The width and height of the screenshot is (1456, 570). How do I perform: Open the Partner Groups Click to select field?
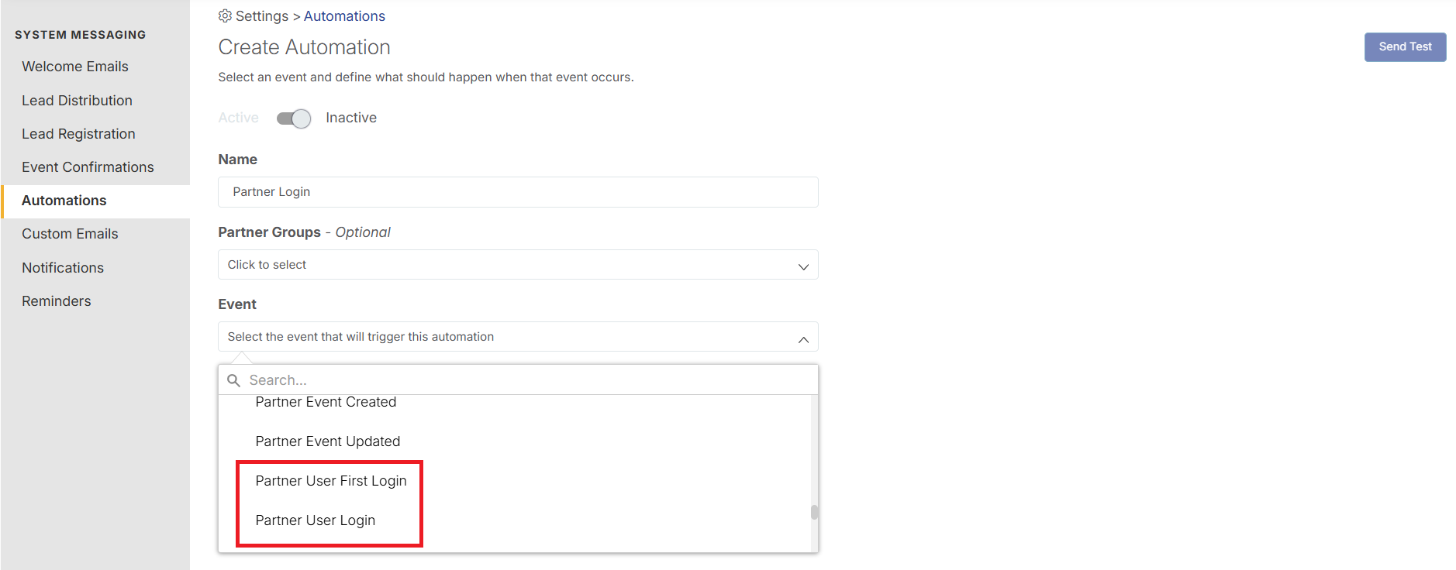coord(518,265)
